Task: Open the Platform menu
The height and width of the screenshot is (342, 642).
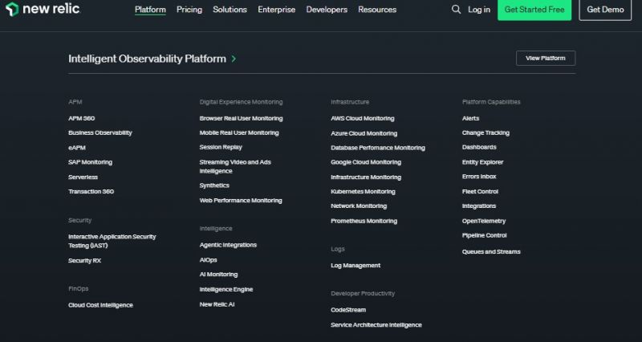Action: click(150, 10)
